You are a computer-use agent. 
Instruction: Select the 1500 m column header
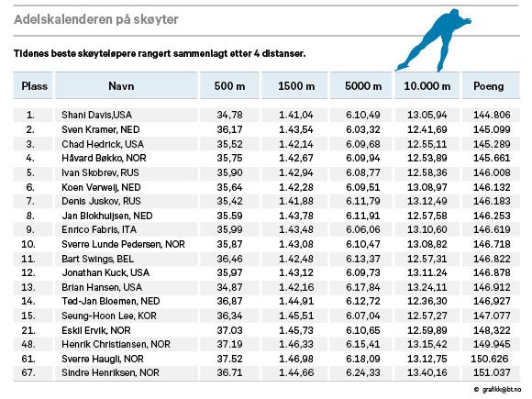pos(296,86)
